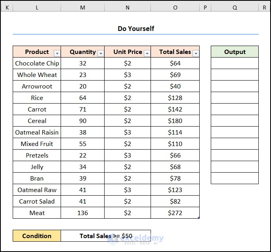This screenshot has height=252, width=271.
Task: Select column O header
Action: click(x=175, y=8)
